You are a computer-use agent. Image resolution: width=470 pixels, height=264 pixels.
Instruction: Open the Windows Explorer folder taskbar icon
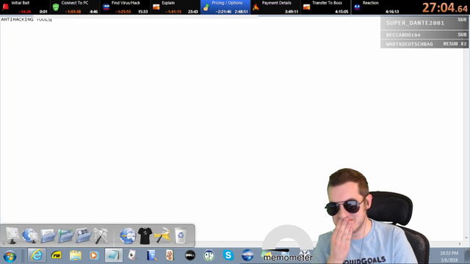(75, 255)
